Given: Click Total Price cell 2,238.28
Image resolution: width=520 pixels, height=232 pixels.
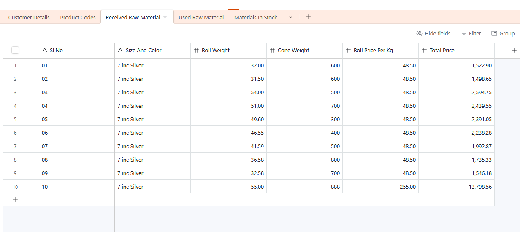Looking at the screenshot, I should 456,133.
